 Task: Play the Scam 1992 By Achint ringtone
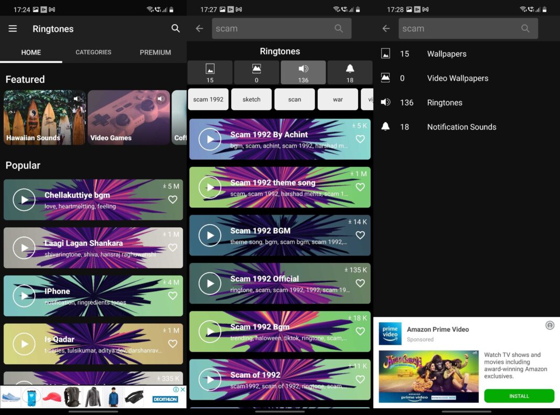click(210, 139)
